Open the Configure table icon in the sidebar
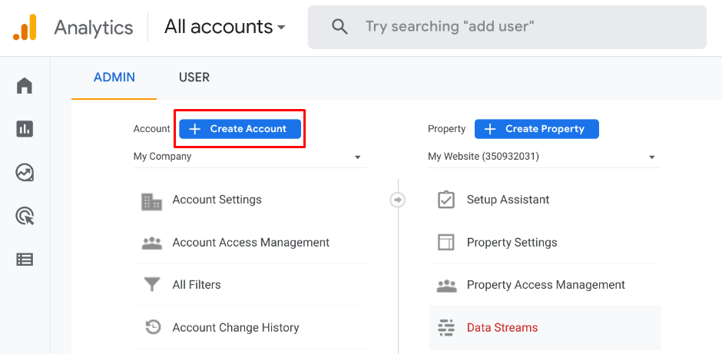 (25, 260)
